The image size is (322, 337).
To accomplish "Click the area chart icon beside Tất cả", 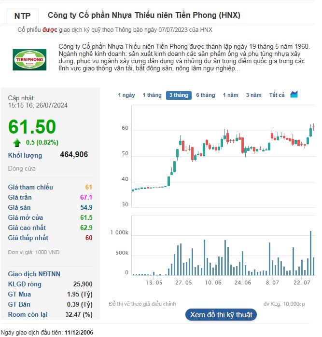I will pos(294,94).
